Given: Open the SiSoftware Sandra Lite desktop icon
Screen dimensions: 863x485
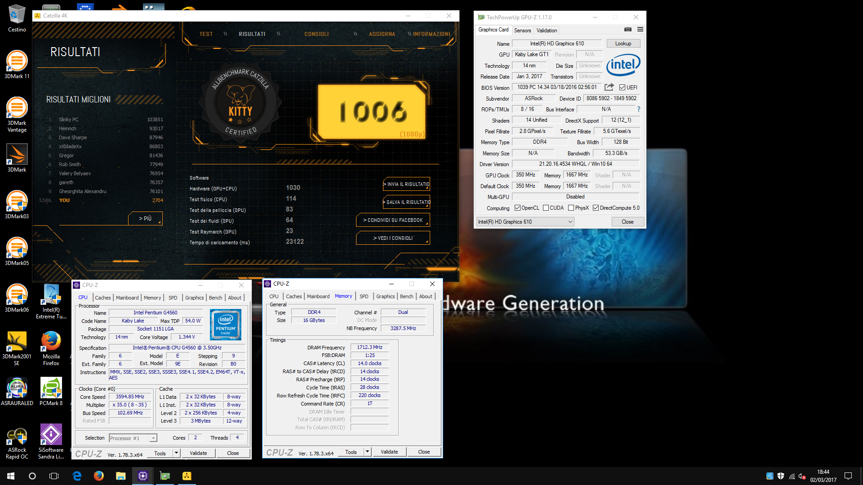Looking at the screenshot, I should coord(51,442).
